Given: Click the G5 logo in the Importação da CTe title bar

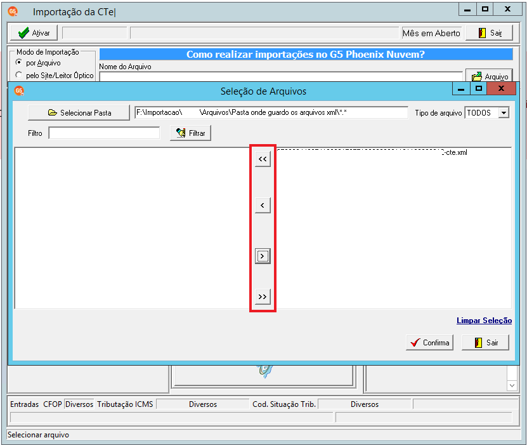Looking at the screenshot, I should pos(13,11).
